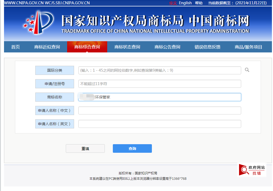Switch to 商标状态查询 tab
The image size is (273, 191).
click(127, 47)
